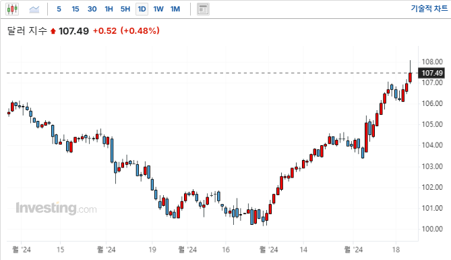Click the 106.00 axis label

(432, 103)
